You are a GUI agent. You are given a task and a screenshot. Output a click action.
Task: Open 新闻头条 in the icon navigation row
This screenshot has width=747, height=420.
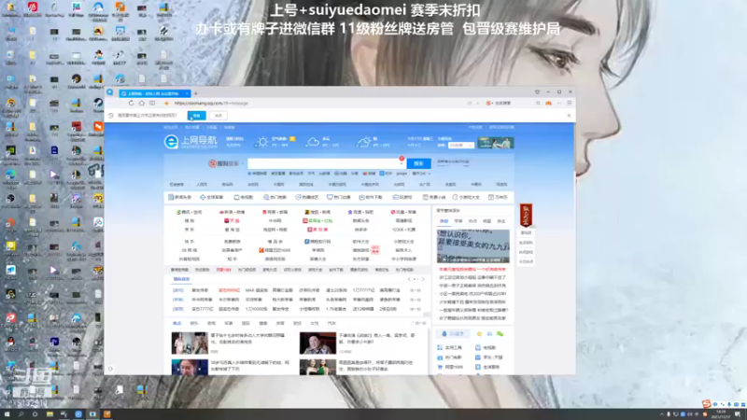coord(179,197)
